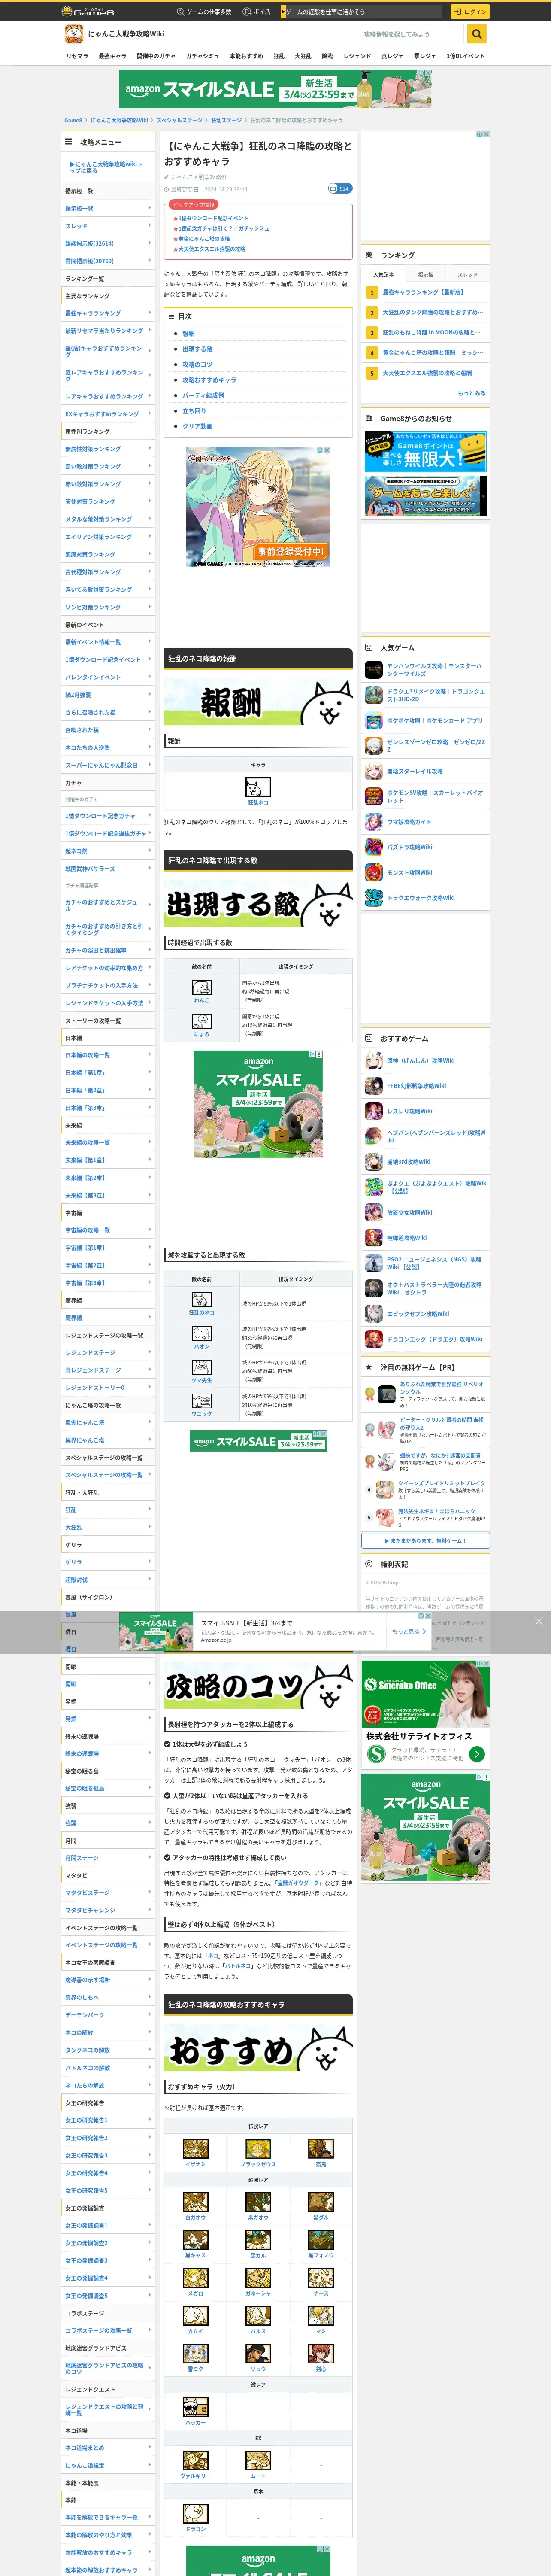This screenshot has height=2576, width=551.
Task: Expand the 最新イベント情報一覧 sidebar arrow
Action: (x=150, y=641)
